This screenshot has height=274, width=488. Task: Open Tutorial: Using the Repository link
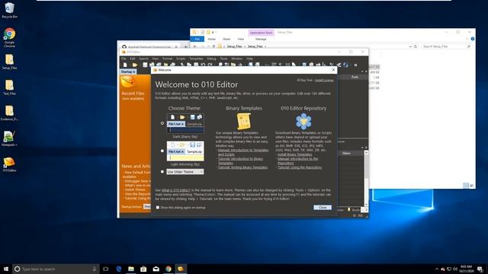tap(300, 167)
